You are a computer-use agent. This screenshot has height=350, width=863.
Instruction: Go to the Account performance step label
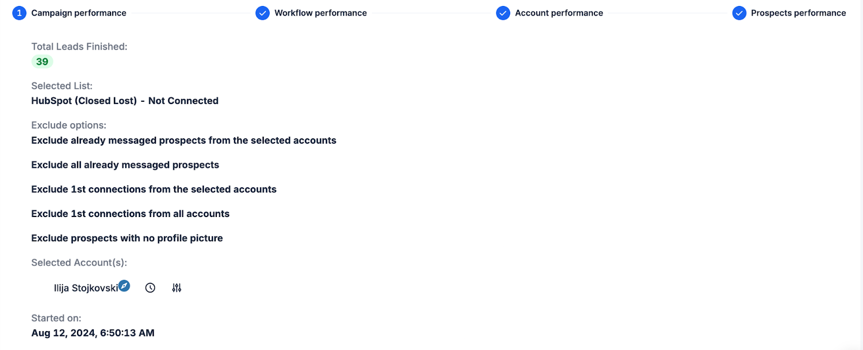click(559, 13)
